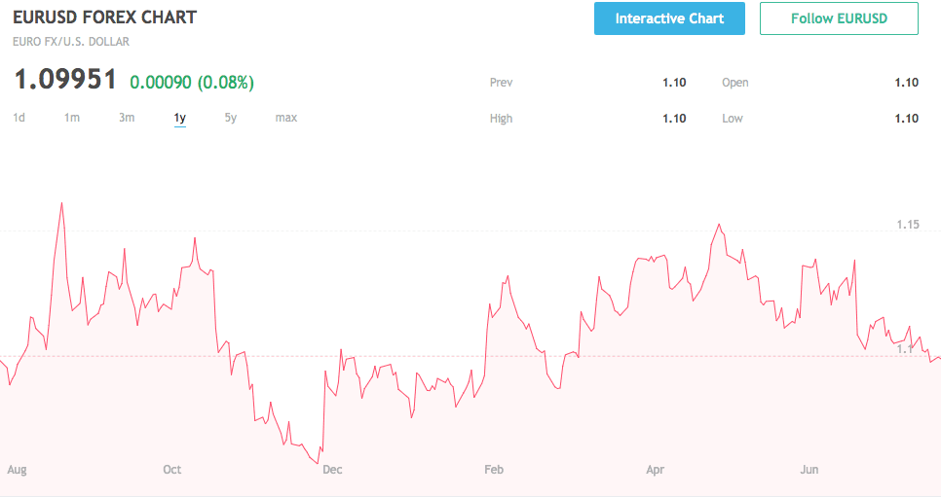Switch chart to max range
The image size is (941, 497).
tap(285, 118)
